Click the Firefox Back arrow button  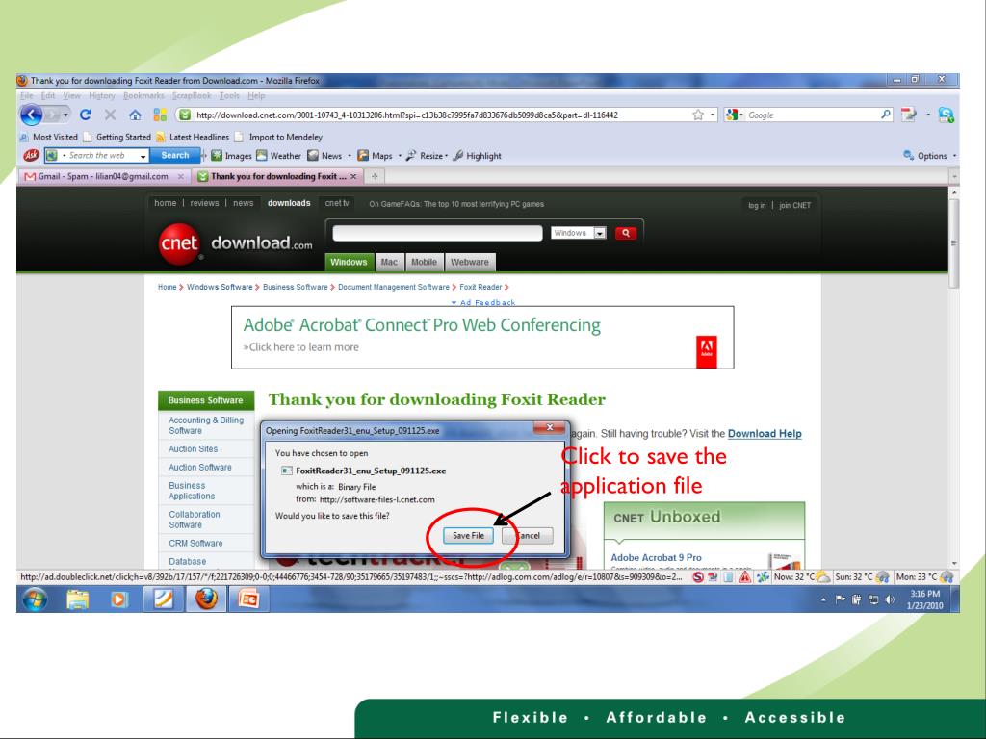(x=32, y=115)
